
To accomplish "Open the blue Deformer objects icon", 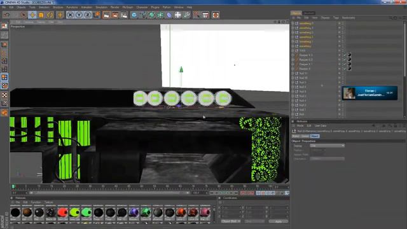I will (x=169, y=15).
